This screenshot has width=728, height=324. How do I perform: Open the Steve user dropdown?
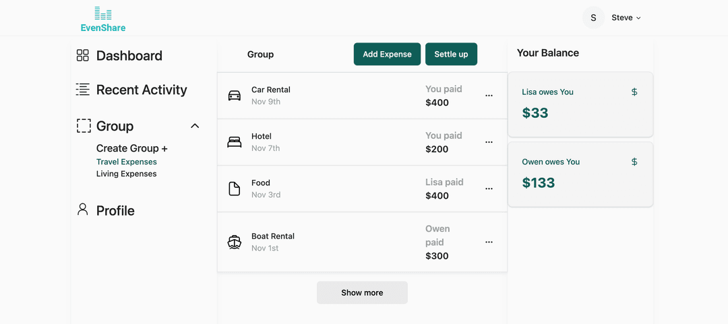click(626, 18)
